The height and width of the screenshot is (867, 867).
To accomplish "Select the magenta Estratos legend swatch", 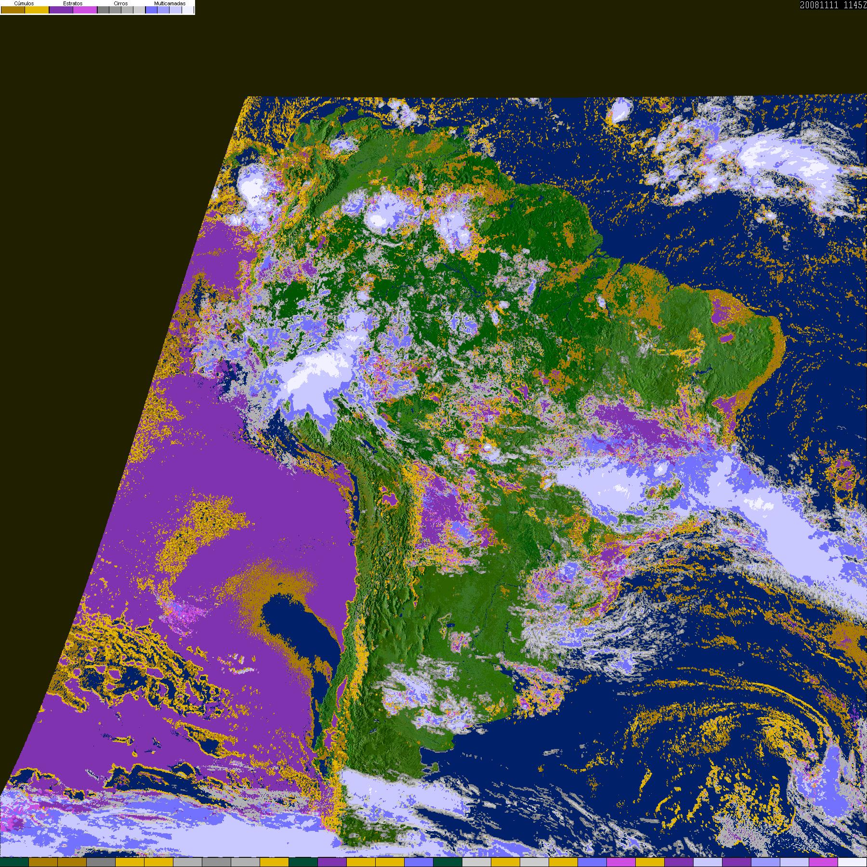I will click(85, 10).
